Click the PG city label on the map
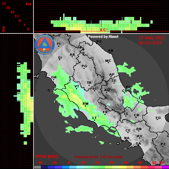 pyautogui.click(x=84, y=66)
